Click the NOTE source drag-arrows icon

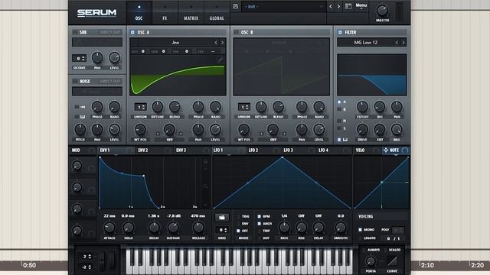point(386,150)
